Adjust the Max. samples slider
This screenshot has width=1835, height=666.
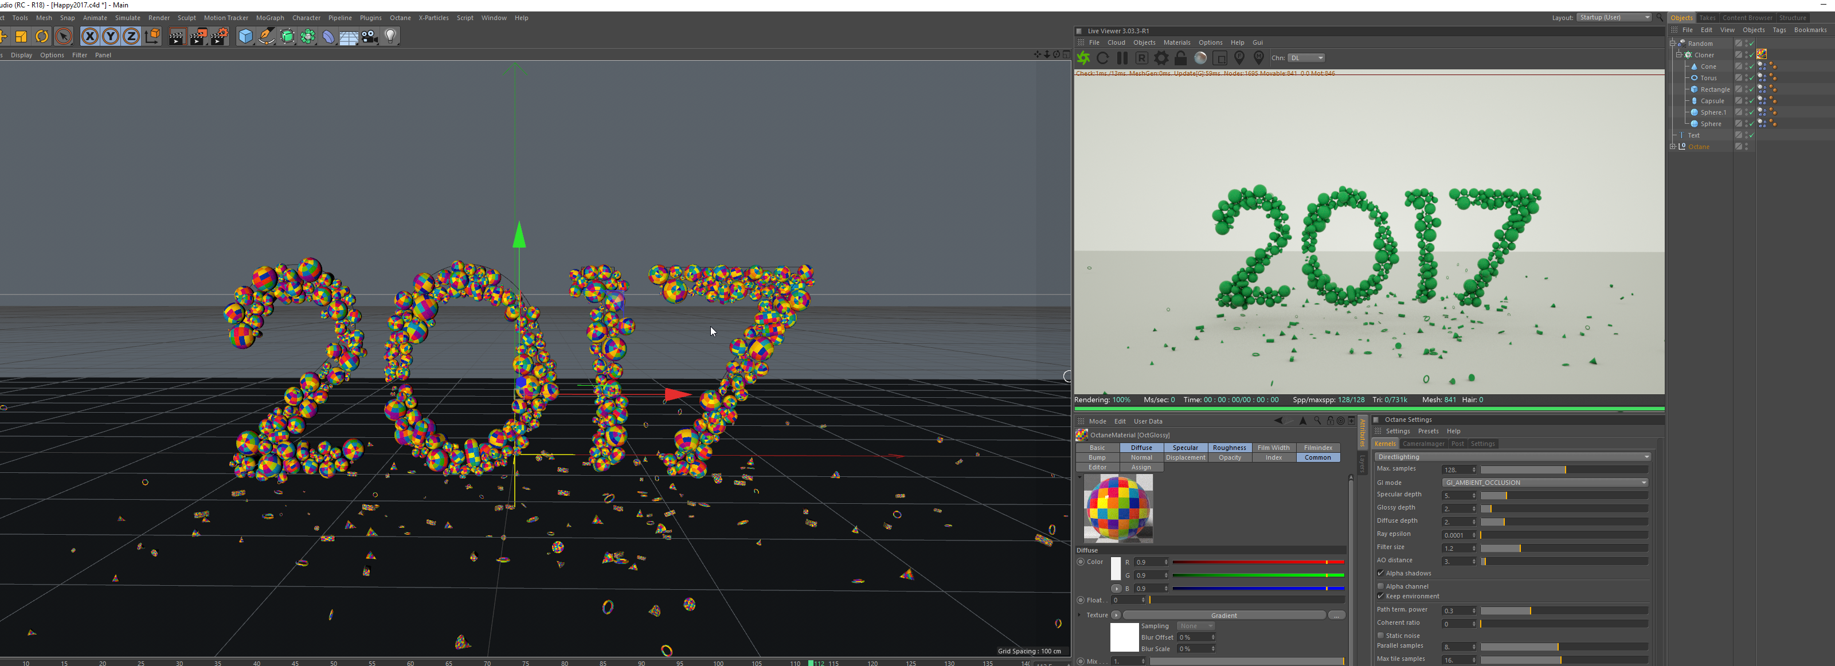coord(1564,469)
